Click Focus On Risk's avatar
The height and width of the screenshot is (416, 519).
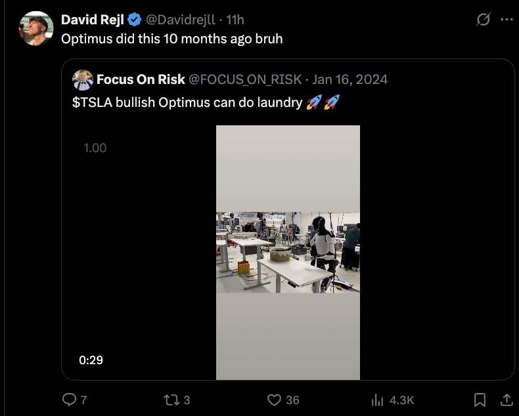83,80
